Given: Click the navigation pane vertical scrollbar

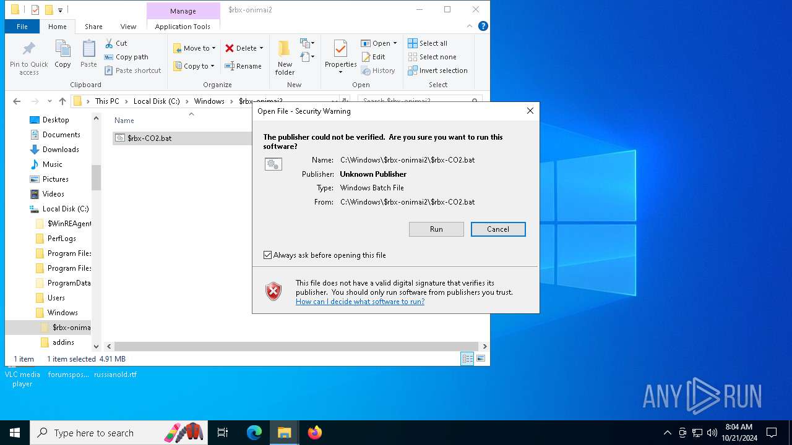Looking at the screenshot, I should (x=96, y=178).
